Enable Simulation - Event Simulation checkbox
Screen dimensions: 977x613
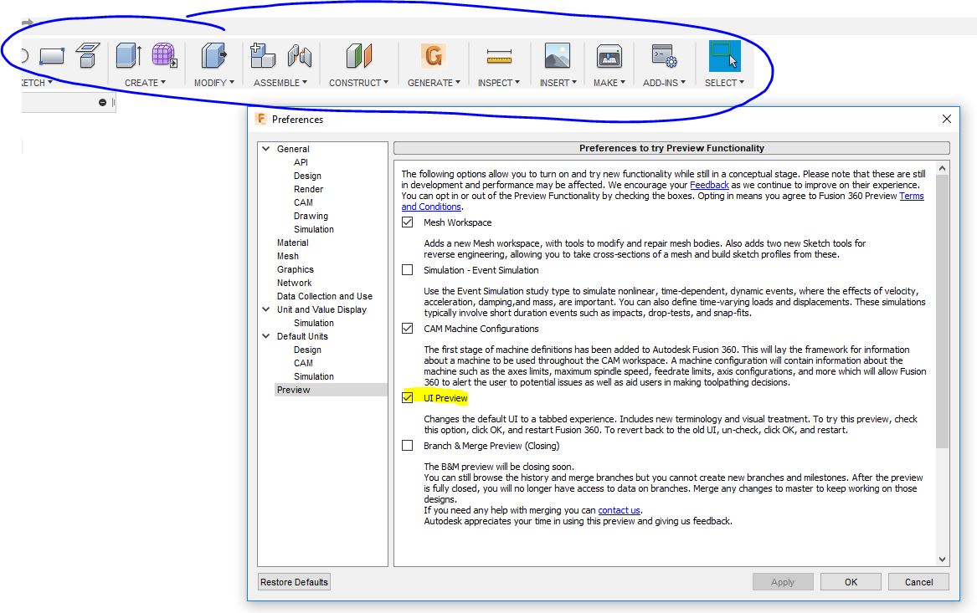408,270
